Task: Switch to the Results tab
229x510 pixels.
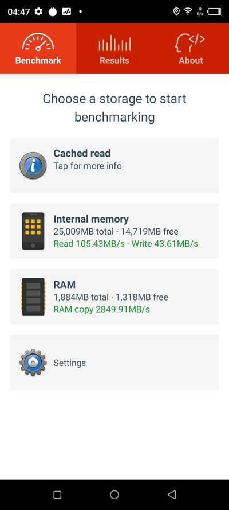Action: pyautogui.click(x=114, y=48)
